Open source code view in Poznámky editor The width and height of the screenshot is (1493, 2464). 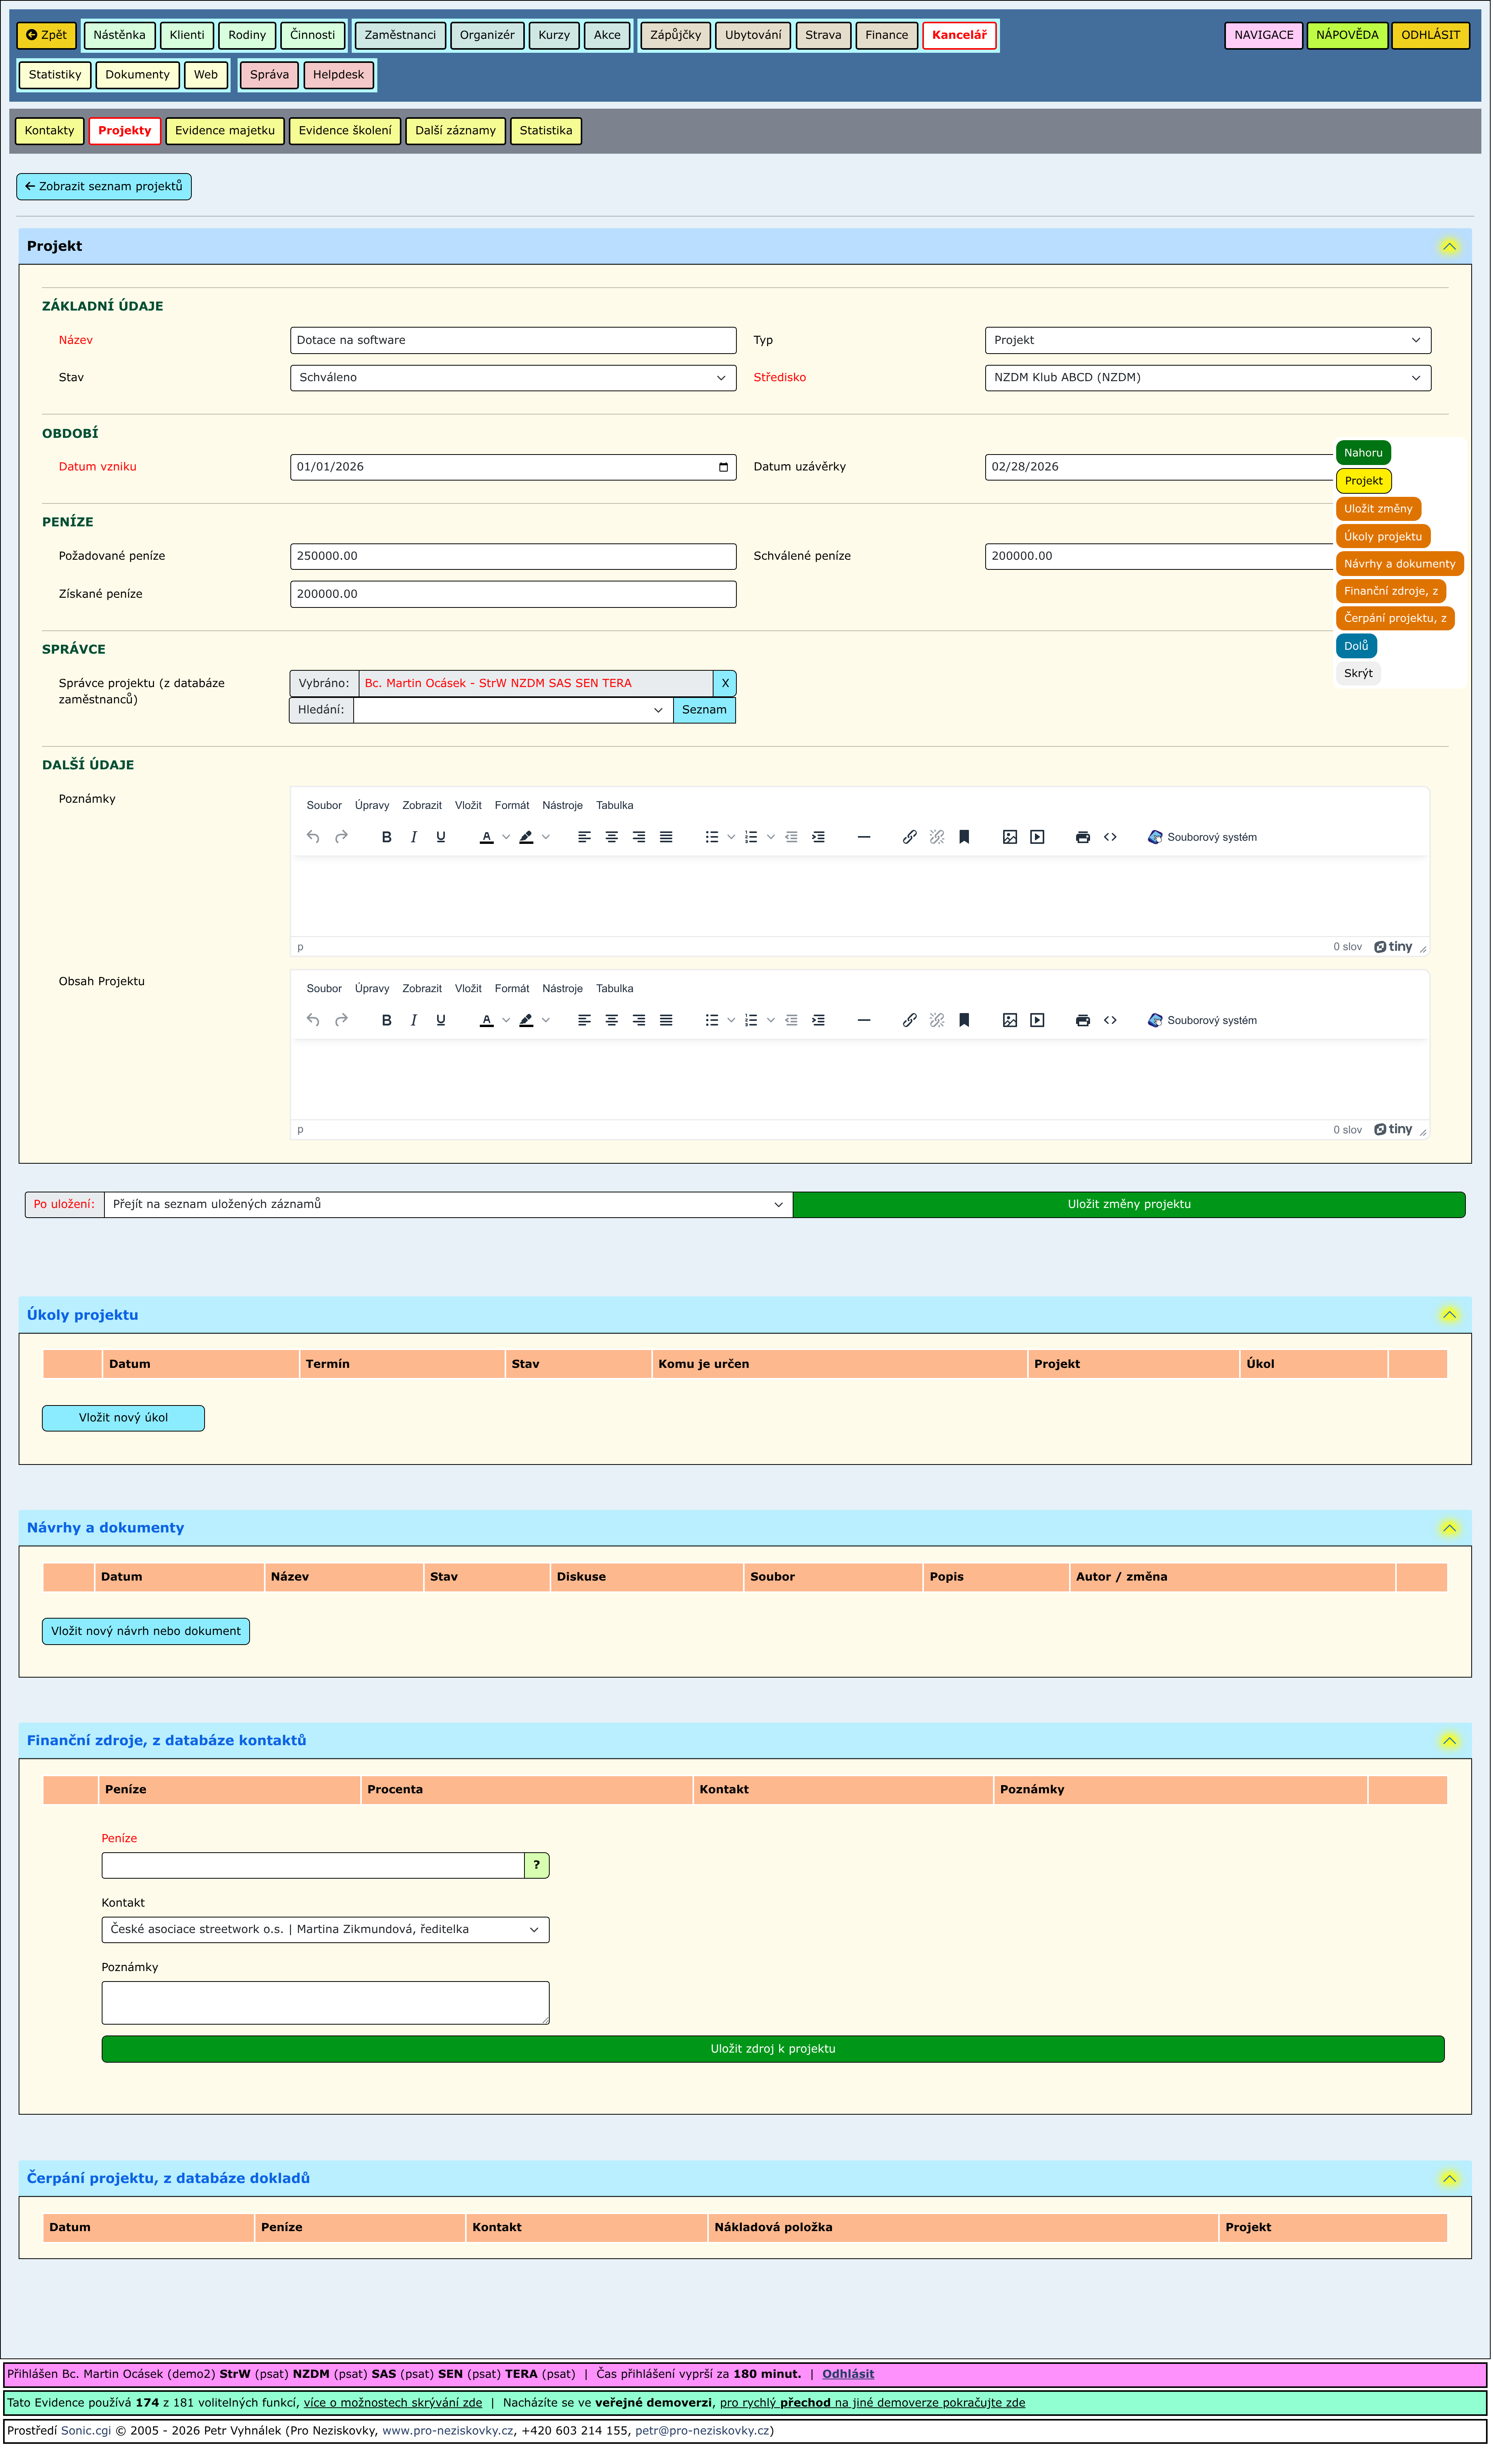(x=1110, y=837)
